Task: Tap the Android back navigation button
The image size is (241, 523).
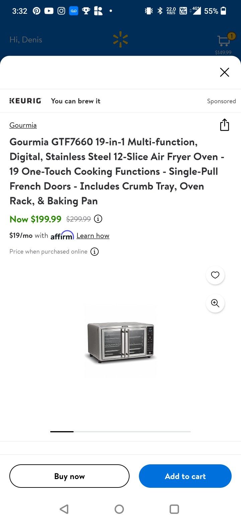Action: tap(64, 509)
